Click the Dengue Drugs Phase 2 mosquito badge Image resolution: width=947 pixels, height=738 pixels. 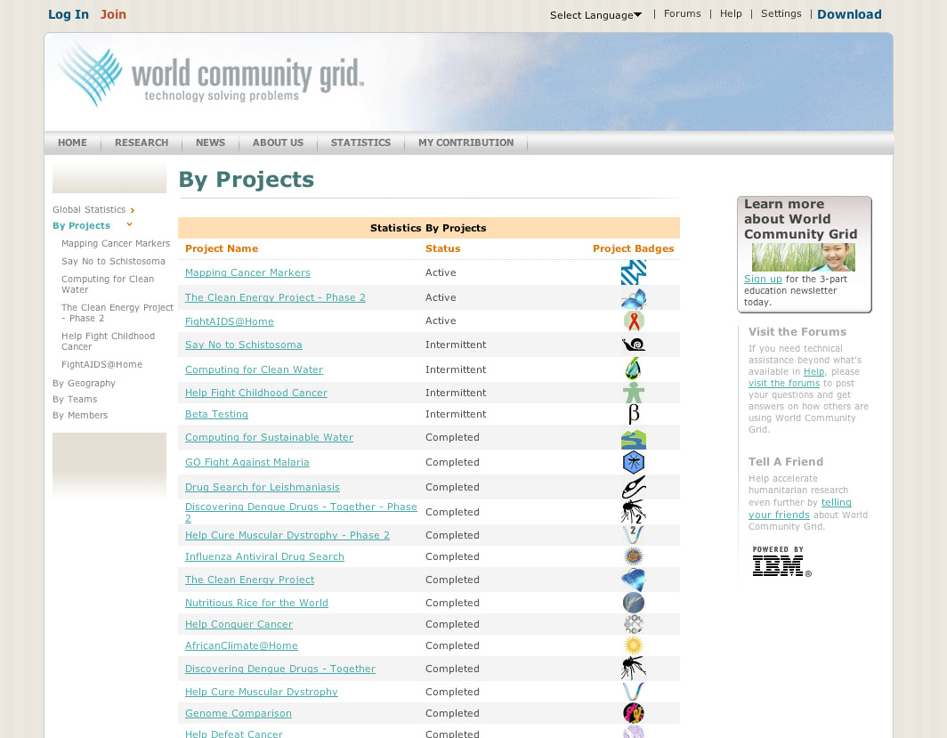(x=633, y=512)
